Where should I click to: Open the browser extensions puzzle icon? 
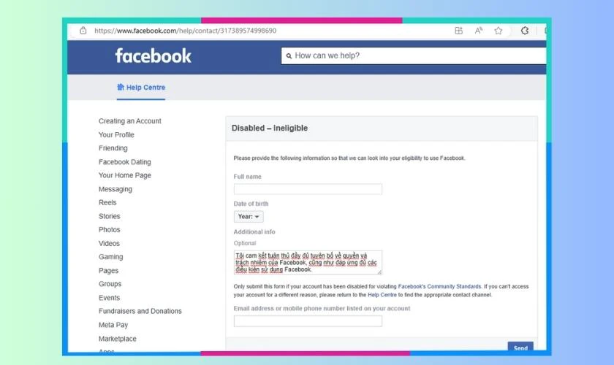pos(525,31)
